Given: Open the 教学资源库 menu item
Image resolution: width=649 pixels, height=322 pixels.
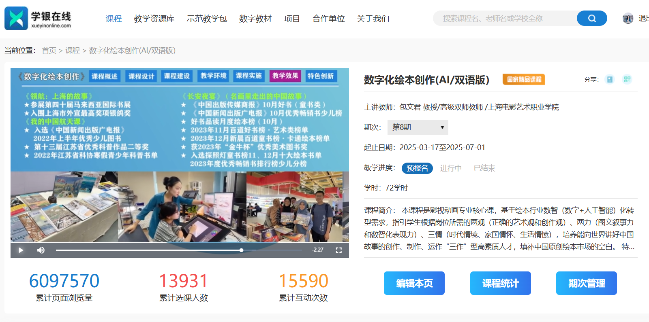Looking at the screenshot, I should coord(154,19).
